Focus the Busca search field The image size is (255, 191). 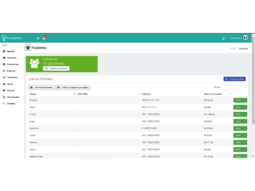[234, 87]
